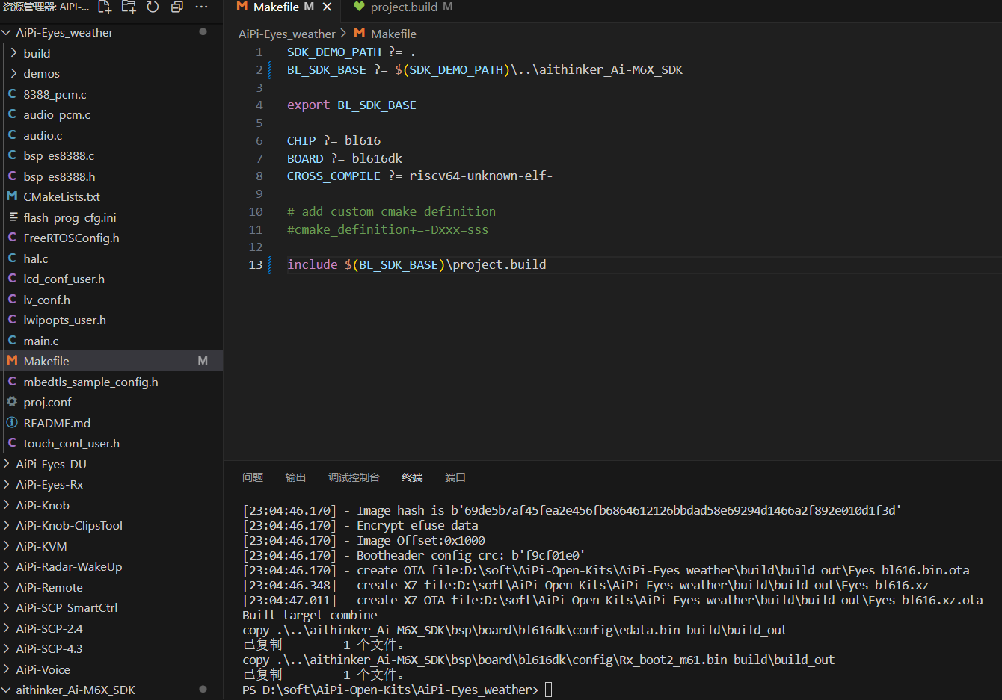
Task: Collapse all folders in explorer
Action: click(177, 7)
